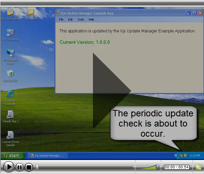Click the Windows start button
This screenshot has width=204, height=174.
(12, 156)
